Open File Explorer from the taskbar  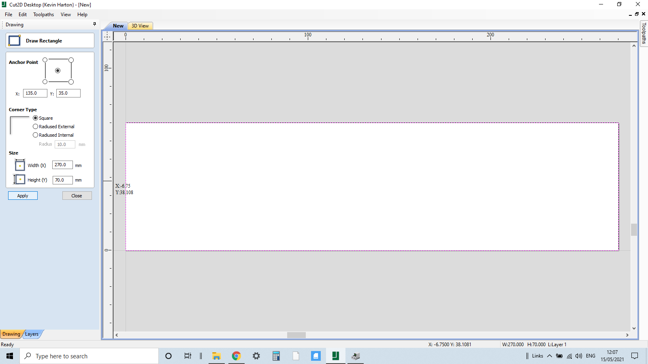tap(217, 356)
